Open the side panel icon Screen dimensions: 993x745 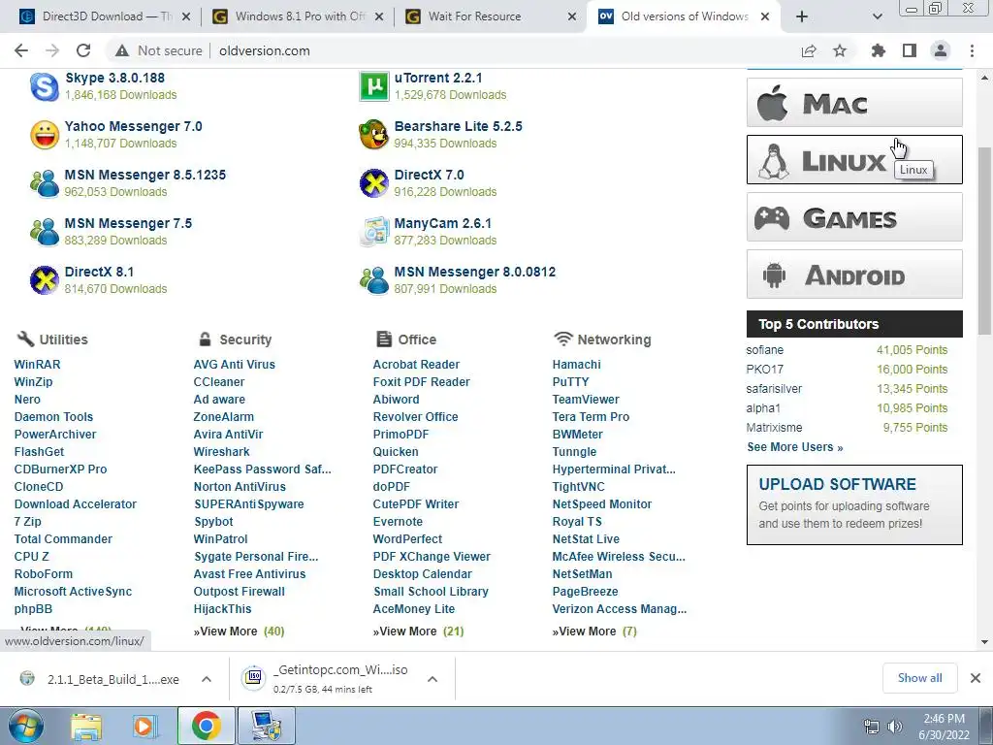tap(910, 50)
